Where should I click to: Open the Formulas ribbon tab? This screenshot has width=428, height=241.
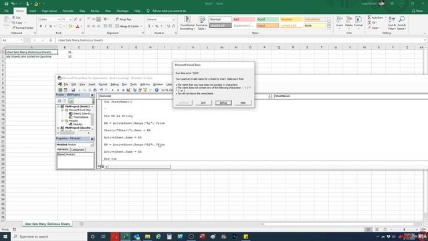pyautogui.click(x=68, y=11)
